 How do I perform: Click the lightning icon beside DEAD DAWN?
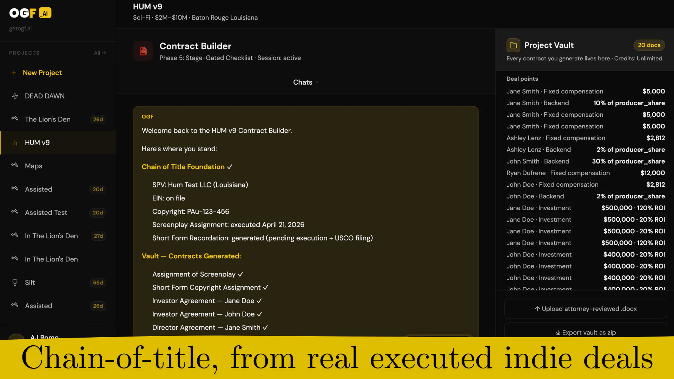(x=15, y=96)
